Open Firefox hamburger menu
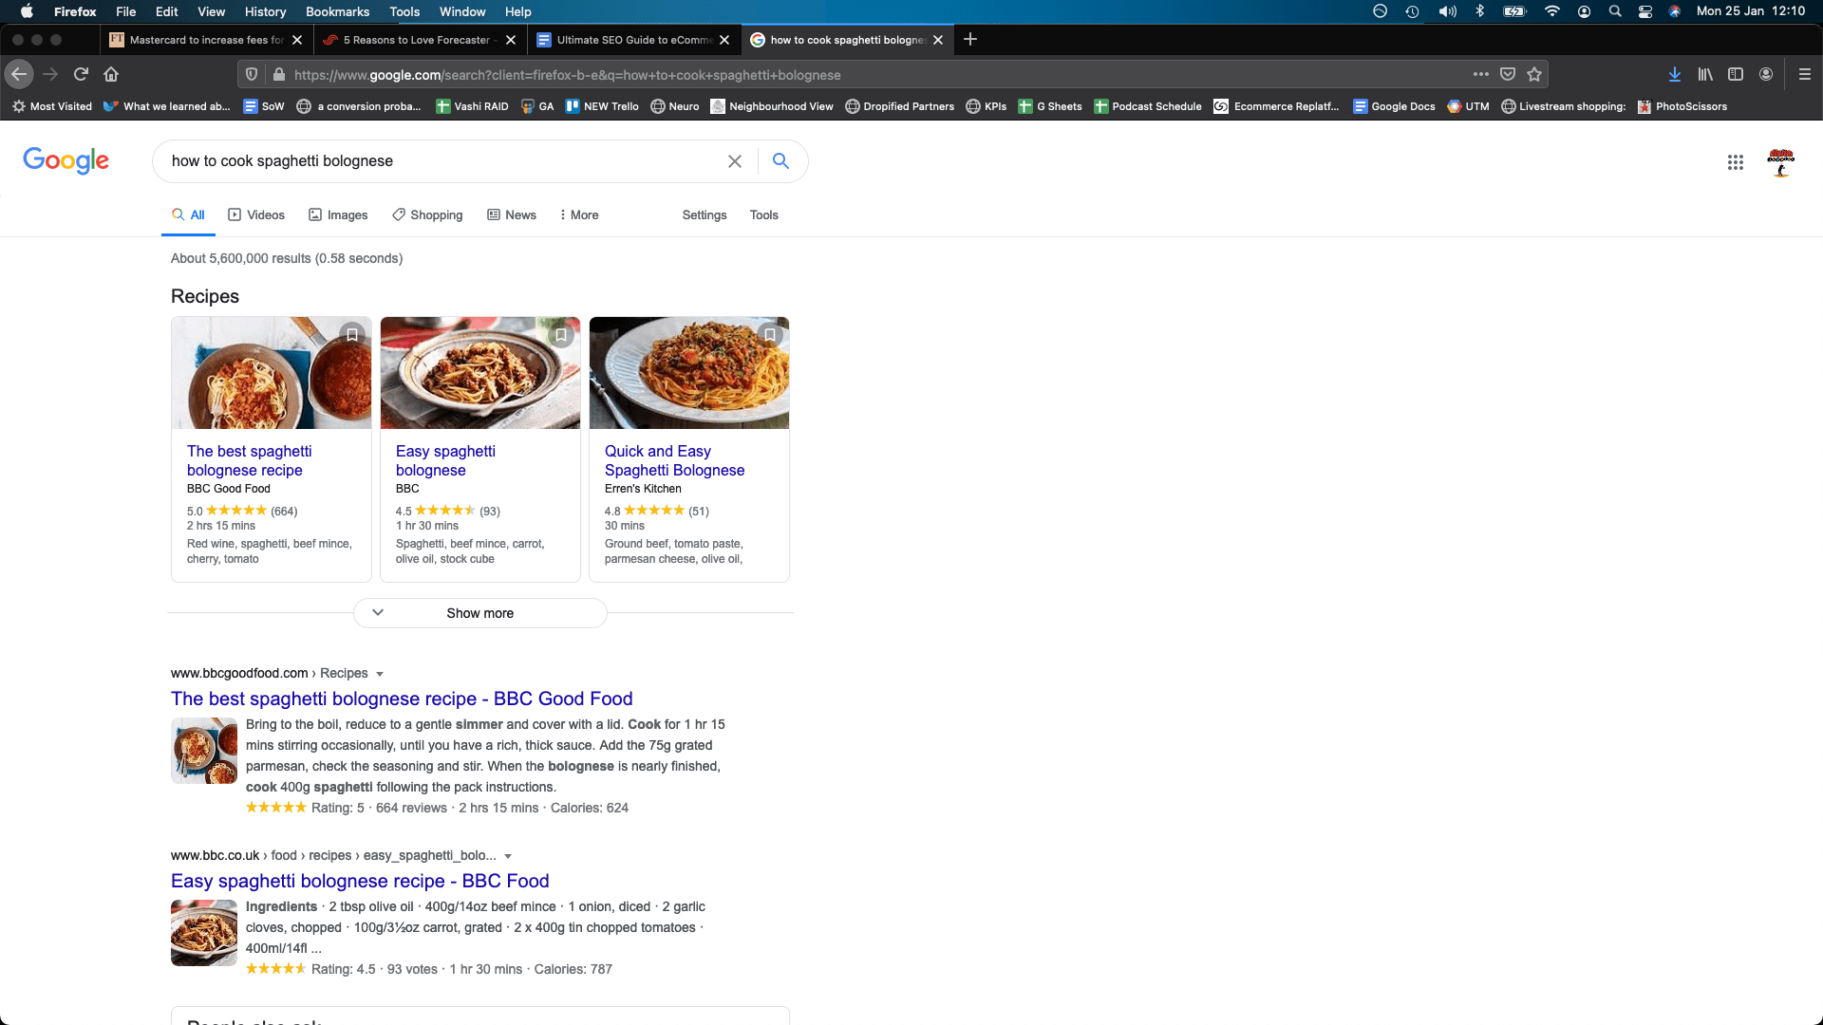Screen dimensions: 1823x1025 click(x=1805, y=74)
